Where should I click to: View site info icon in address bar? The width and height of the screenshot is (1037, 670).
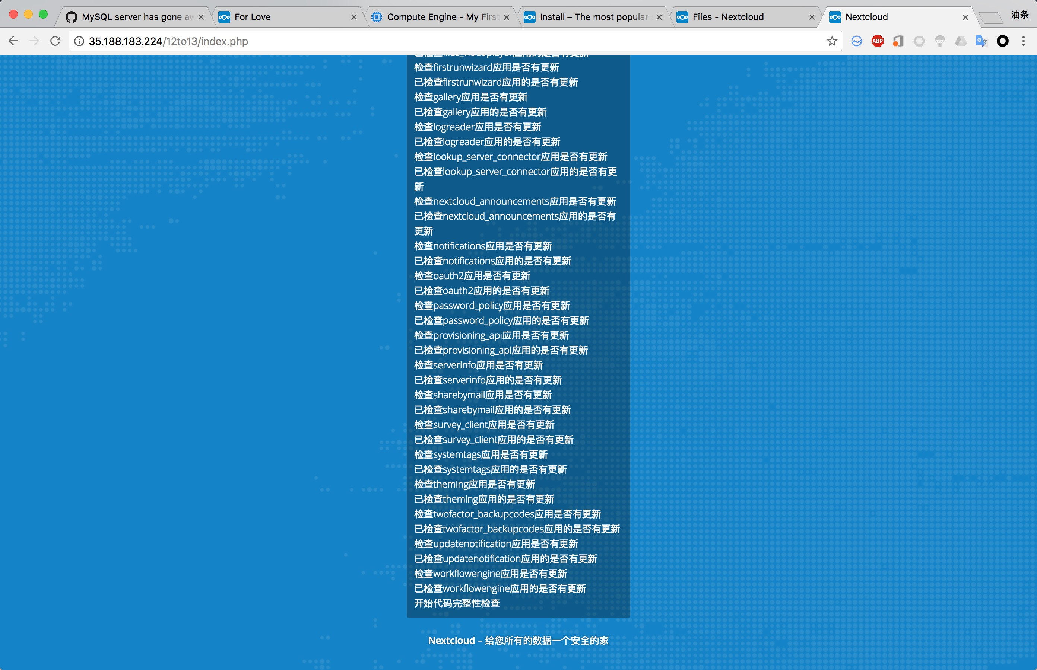click(x=79, y=41)
